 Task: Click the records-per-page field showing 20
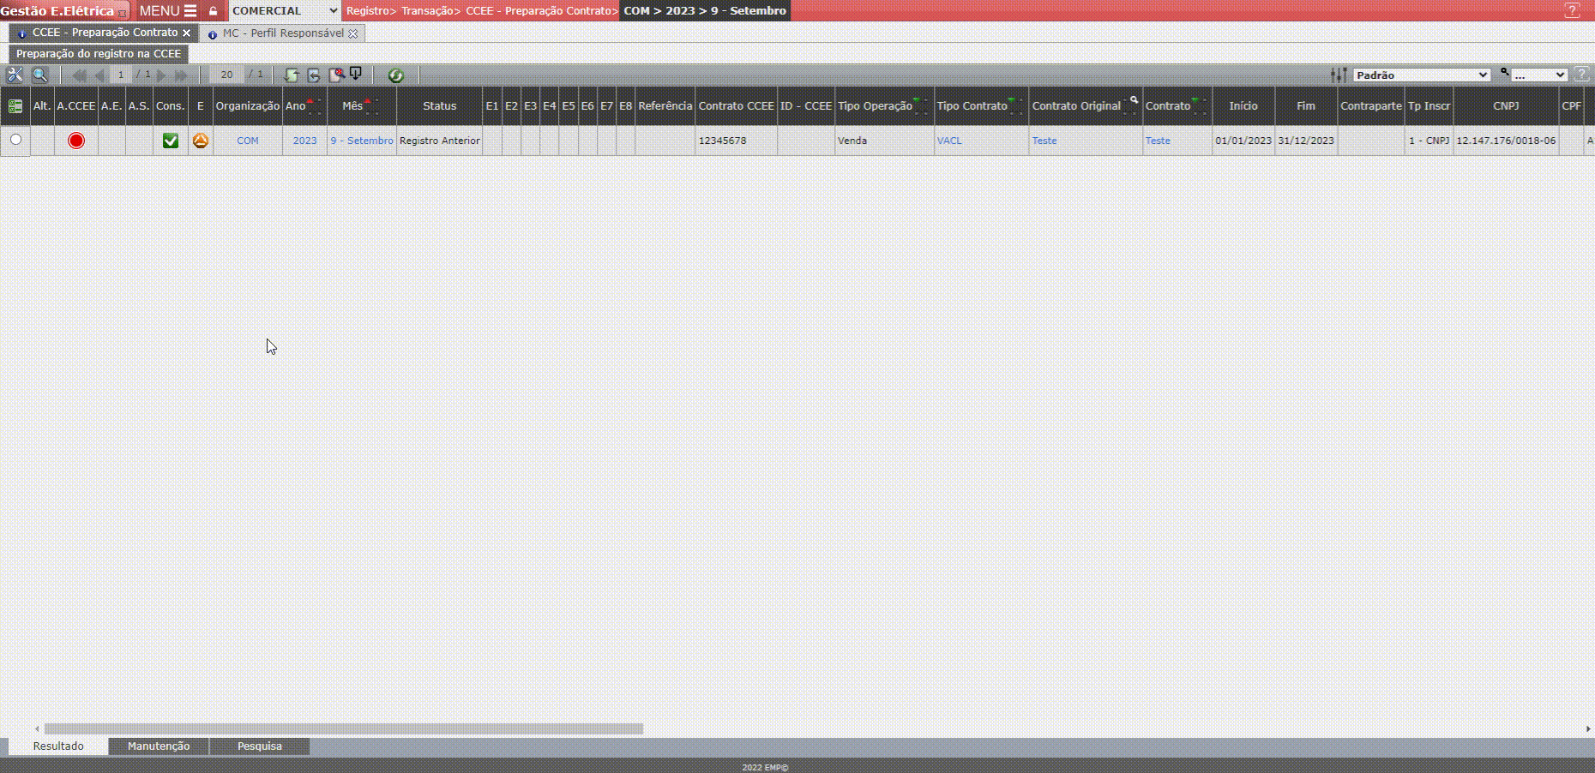pyautogui.click(x=226, y=75)
